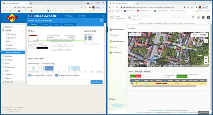The image size is (213, 115).
Task: Open extensions puzzle icon in FRITZ!Box window
Action: coord(89,7)
